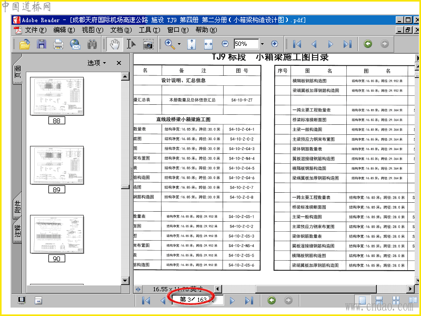
Task: Open the 编辑(E) menu
Action: point(64,30)
